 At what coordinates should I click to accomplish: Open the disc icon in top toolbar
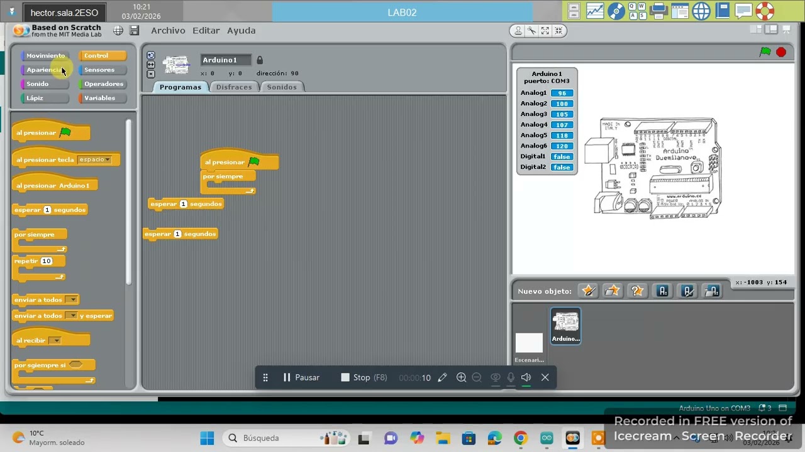[616, 11]
